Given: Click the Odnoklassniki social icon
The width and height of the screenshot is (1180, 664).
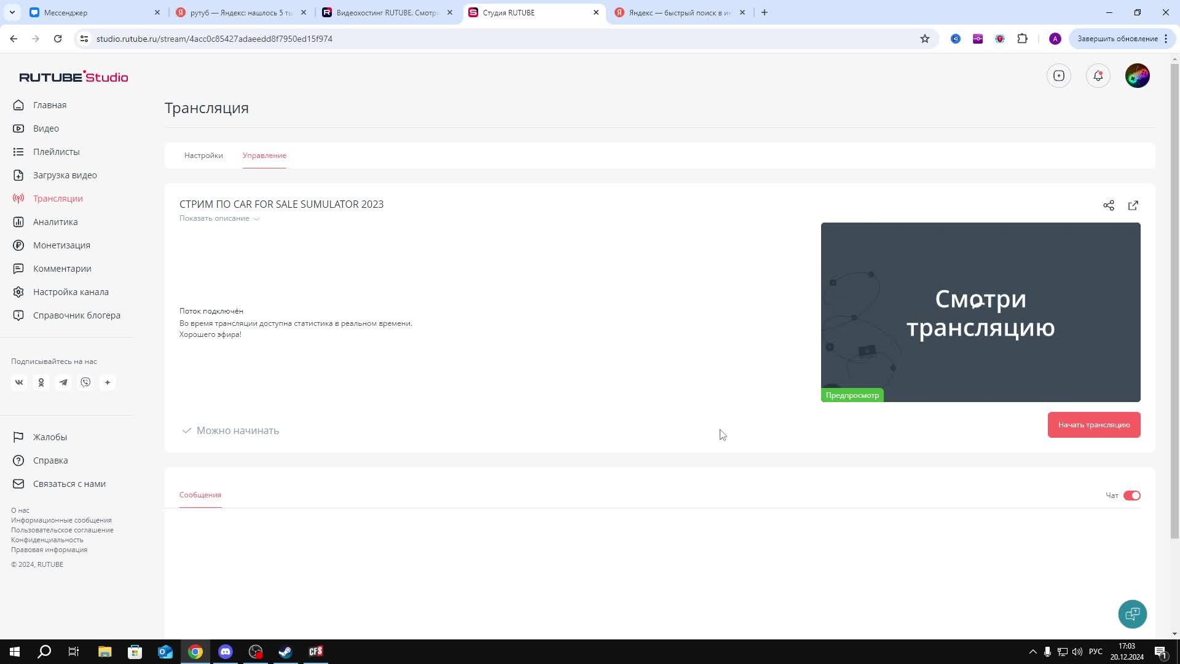Looking at the screenshot, I should tap(41, 382).
